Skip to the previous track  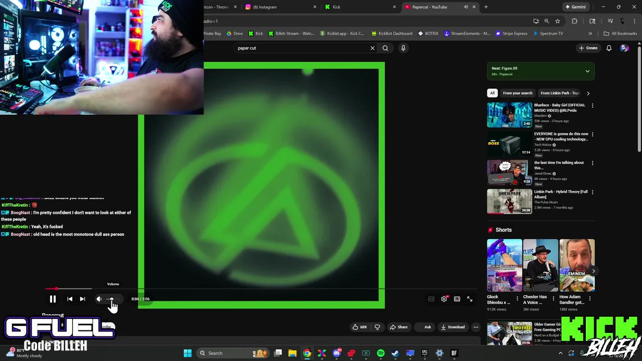70,299
